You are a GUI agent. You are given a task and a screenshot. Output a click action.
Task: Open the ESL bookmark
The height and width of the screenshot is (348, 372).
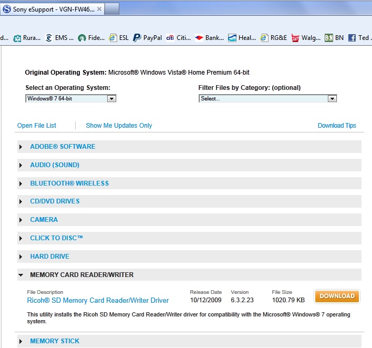[x=119, y=38]
